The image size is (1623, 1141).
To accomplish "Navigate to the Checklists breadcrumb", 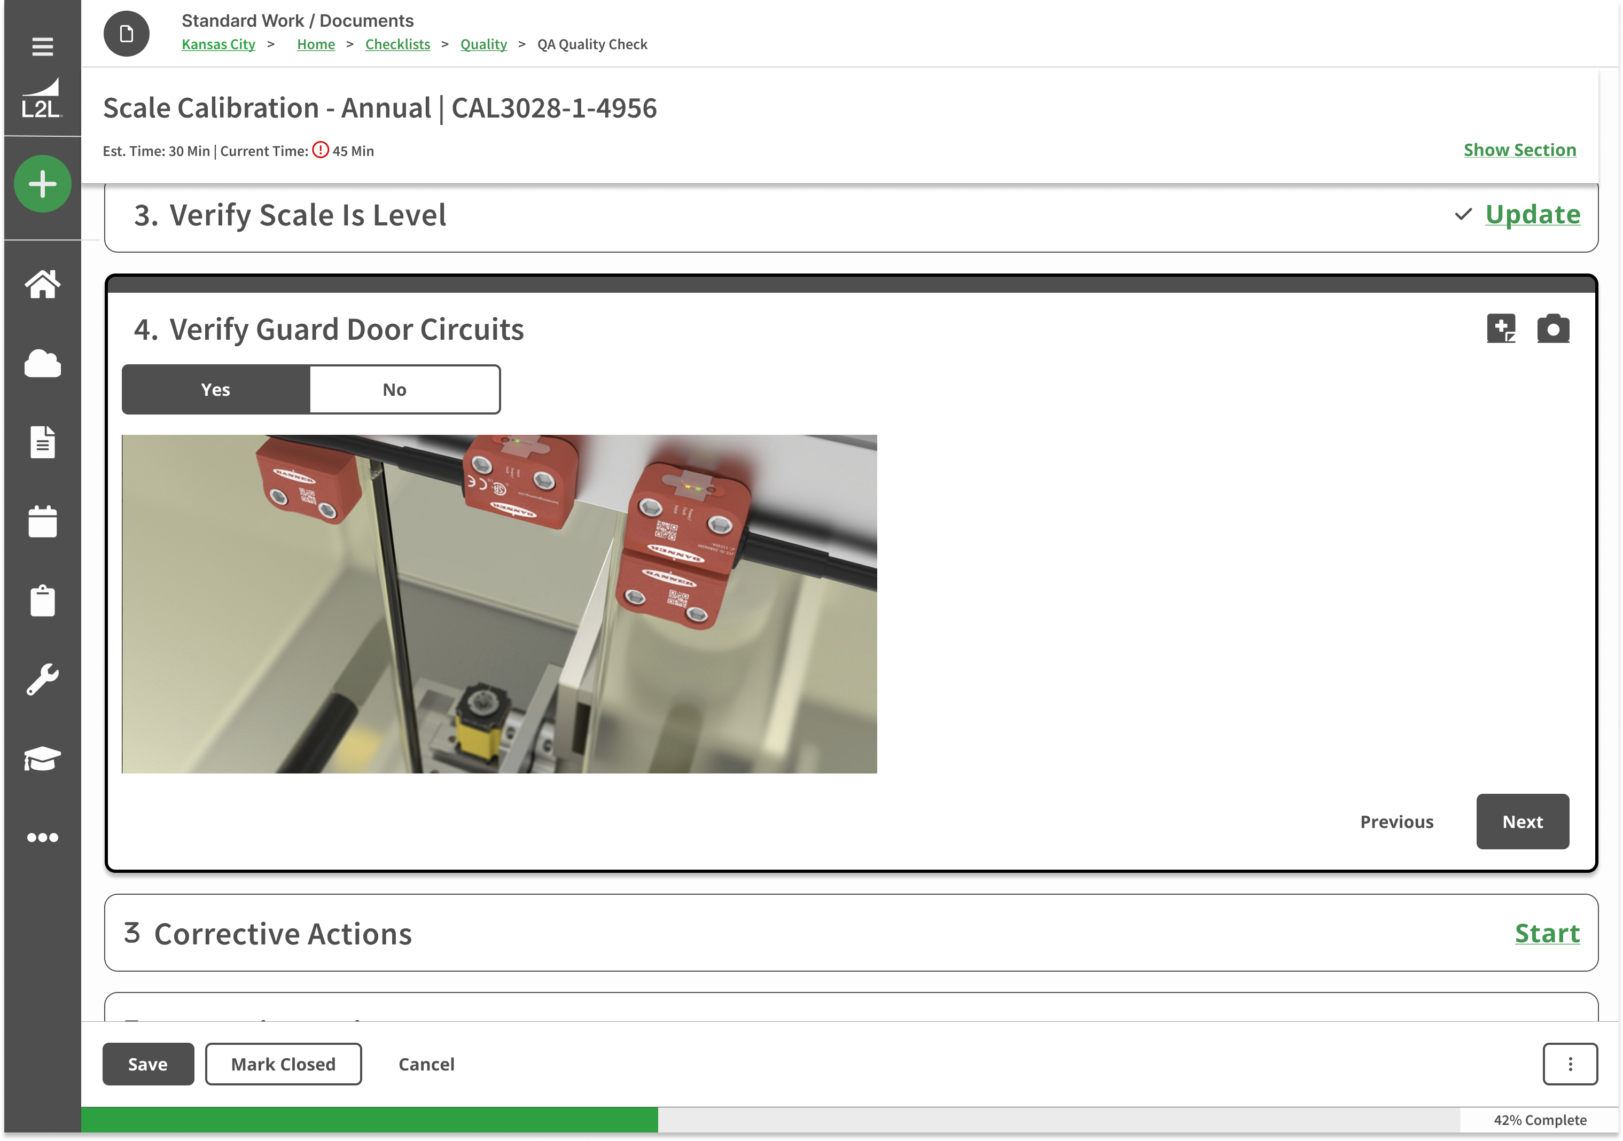I will click(x=397, y=44).
